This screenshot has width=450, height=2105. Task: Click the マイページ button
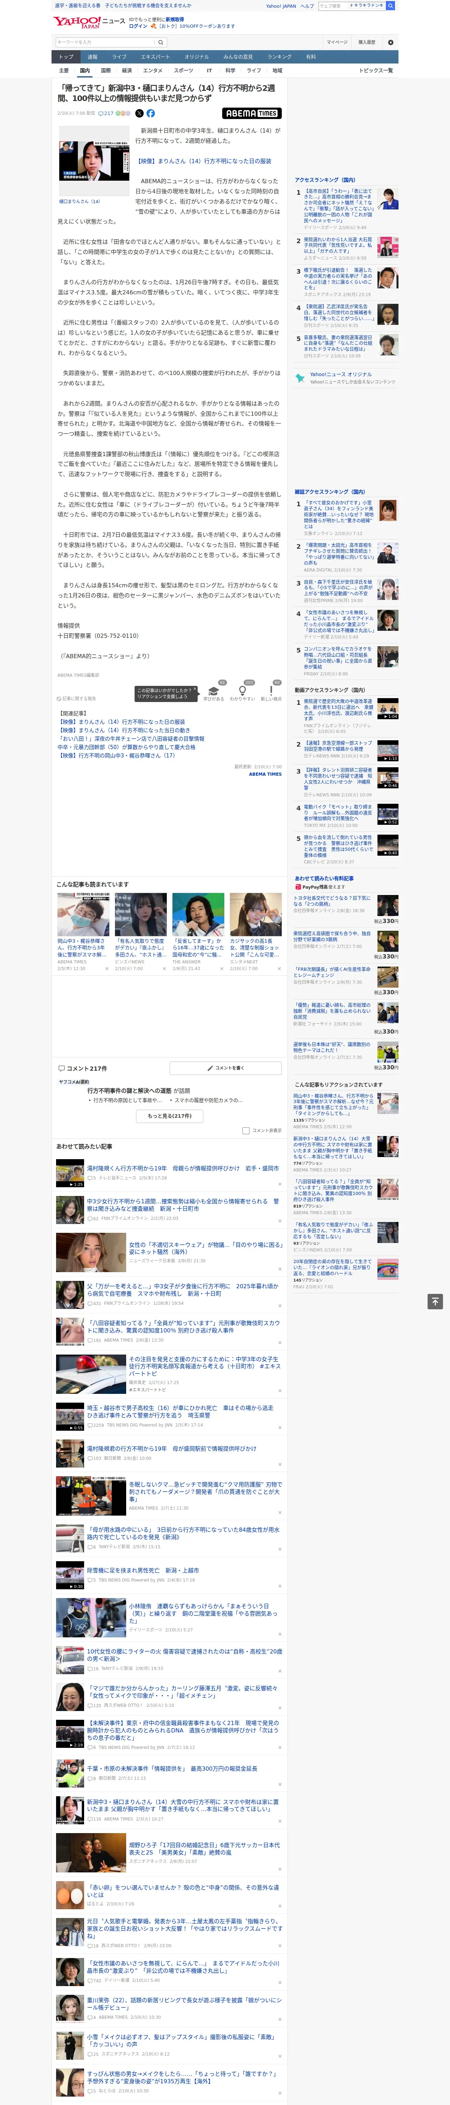[337, 42]
